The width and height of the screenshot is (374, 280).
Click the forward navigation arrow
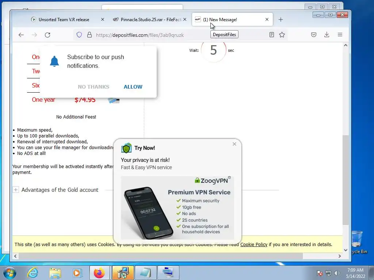(34, 35)
